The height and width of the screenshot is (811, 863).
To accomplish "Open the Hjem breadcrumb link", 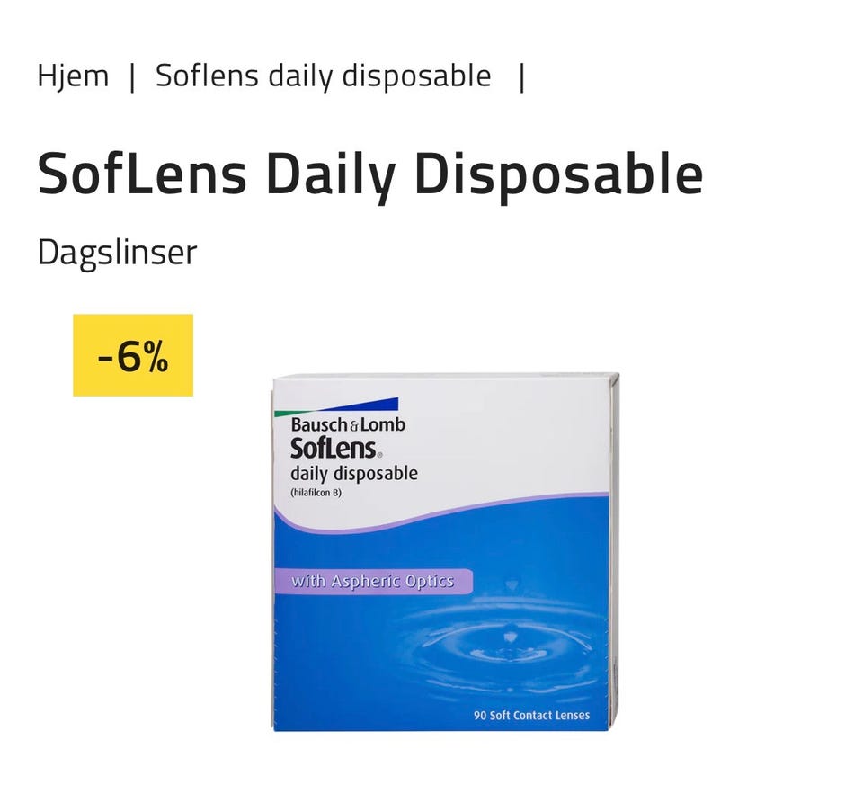I will point(73,76).
